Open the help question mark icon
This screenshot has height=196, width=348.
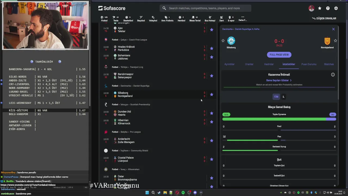point(328,8)
